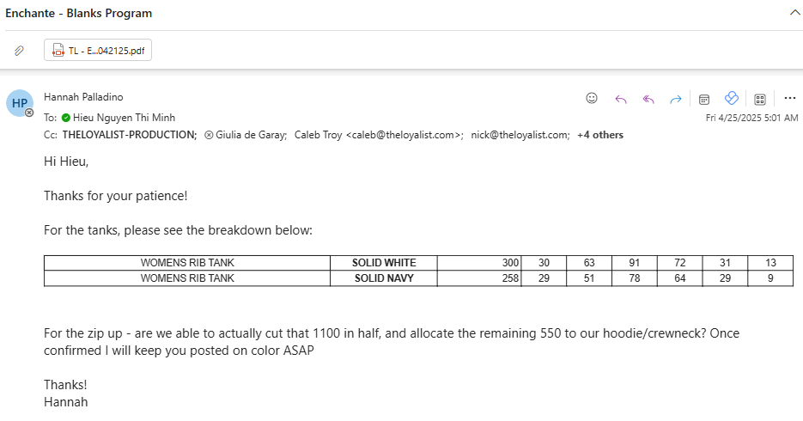803x421 pixels.
Task: Click recipient Hieu Nguyen Thi Minh
Action: tap(124, 118)
